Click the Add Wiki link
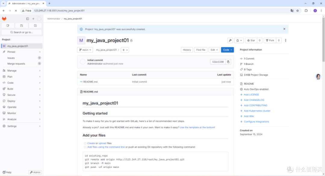Viewport: 325px width, 176px height. click(249, 116)
